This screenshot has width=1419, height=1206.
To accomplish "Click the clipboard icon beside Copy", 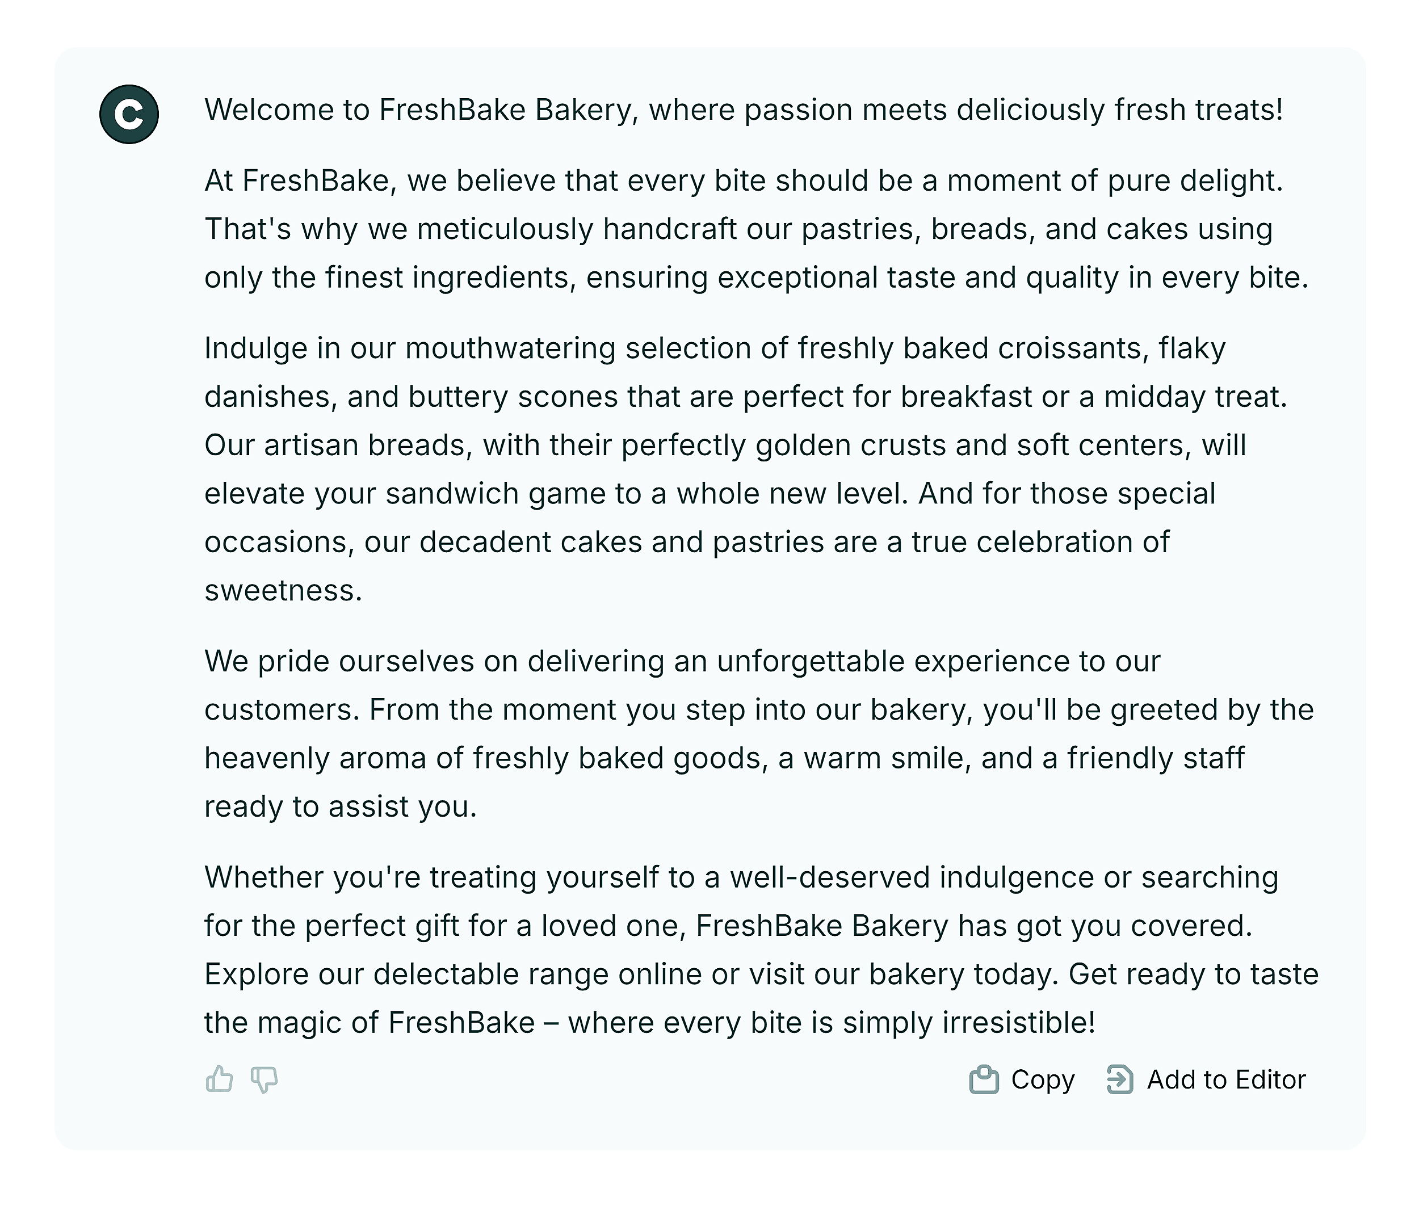I will tap(984, 1079).
